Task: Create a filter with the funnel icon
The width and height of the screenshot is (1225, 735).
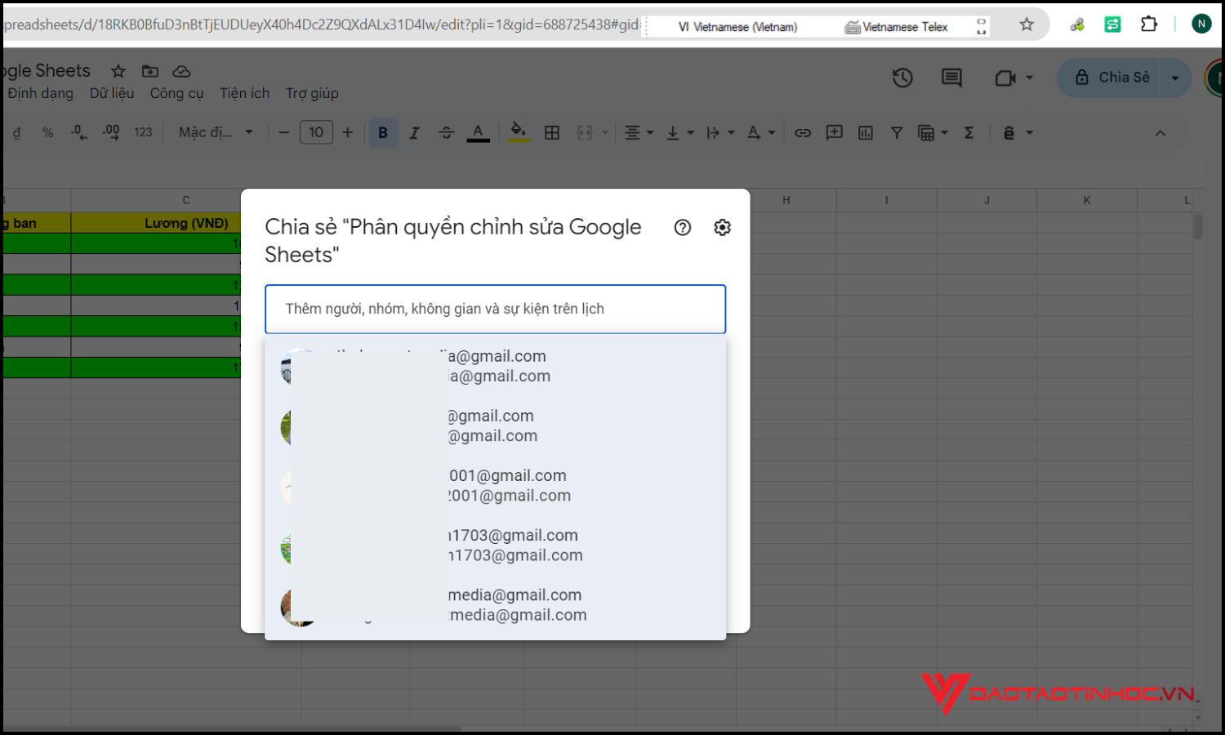Action: pyautogui.click(x=897, y=131)
